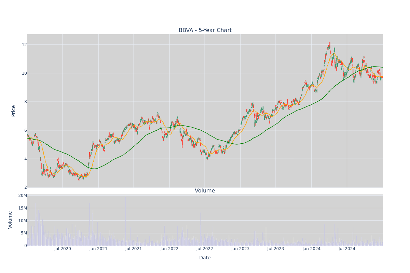
Task: Pick the "Jan 2022" date tick label
Action: pyautogui.click(x=169, y=249)
